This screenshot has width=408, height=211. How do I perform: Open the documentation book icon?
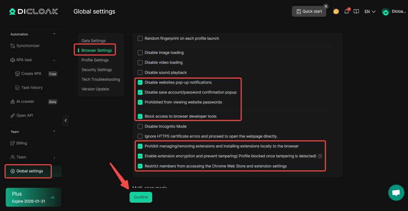tap(356, 12)
